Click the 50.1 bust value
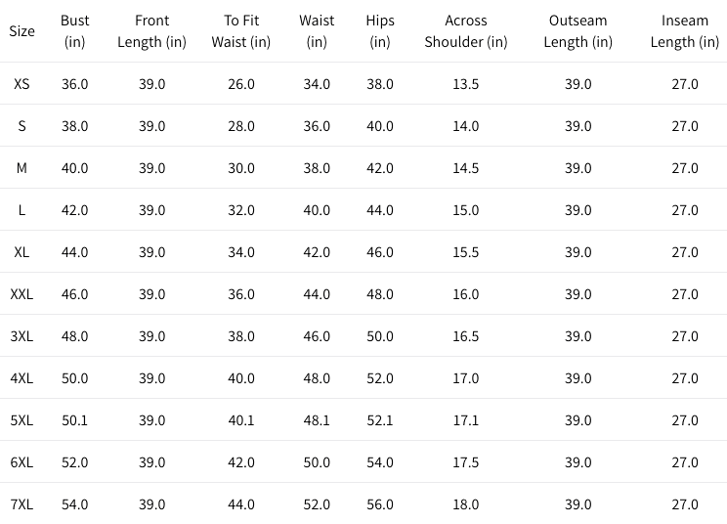The width and height of the screenshot is (727, 524). point(75,420)
